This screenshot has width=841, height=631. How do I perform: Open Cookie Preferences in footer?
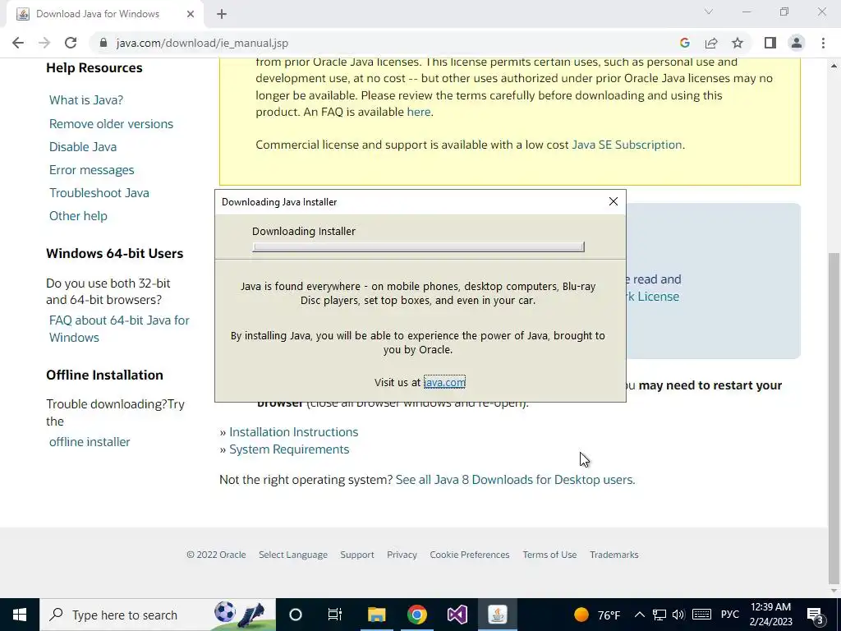coord(469,555)
